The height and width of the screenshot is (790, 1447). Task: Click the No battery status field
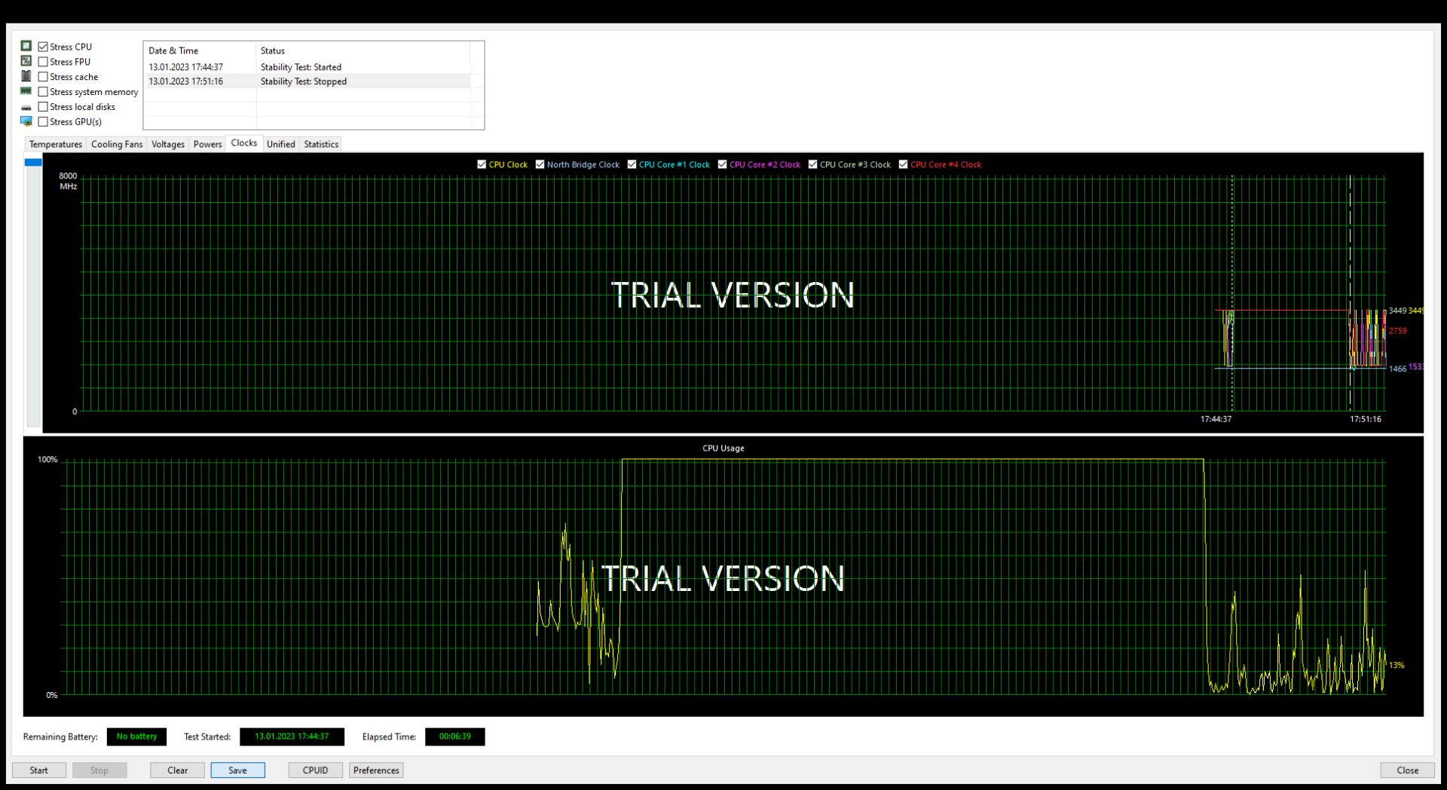coord(136,736)
